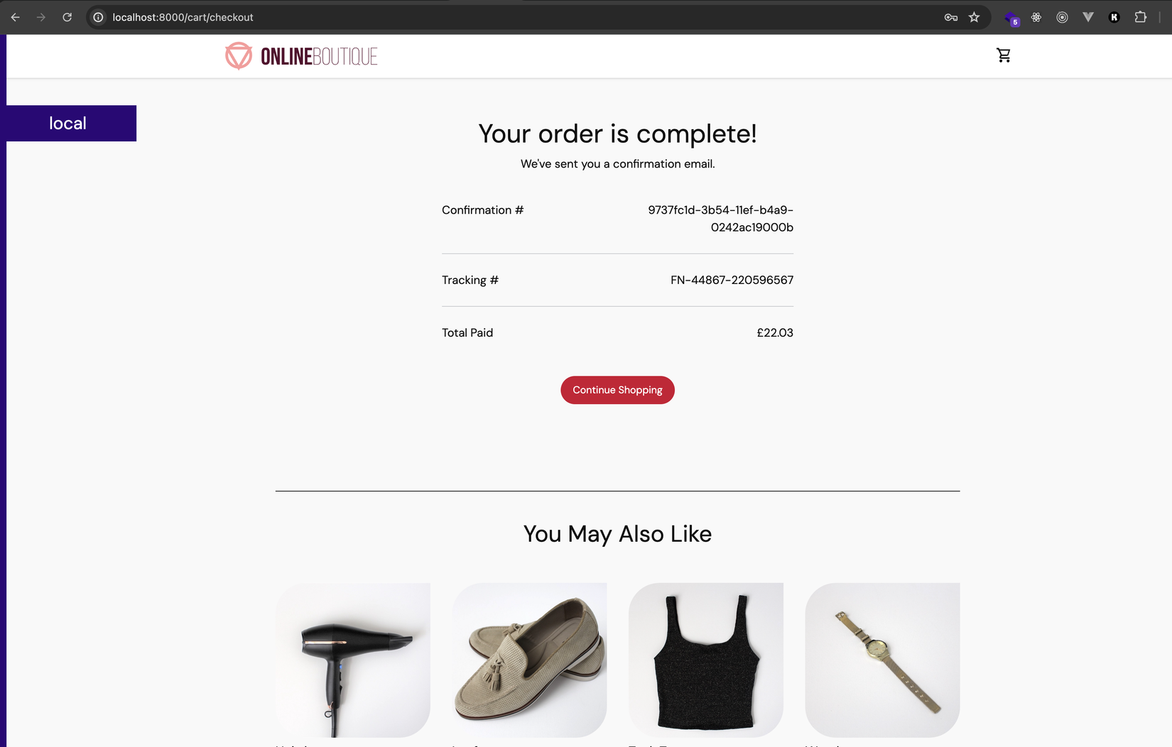Click the forward navigation arrow
1172x747 pixels.
tap(41, 17)
